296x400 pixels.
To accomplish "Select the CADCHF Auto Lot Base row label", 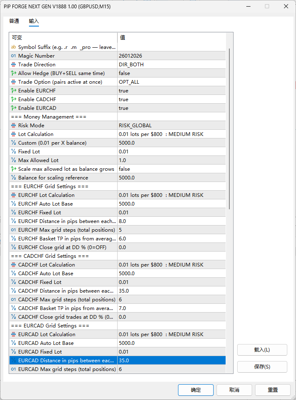I will [x=46, y=274].
